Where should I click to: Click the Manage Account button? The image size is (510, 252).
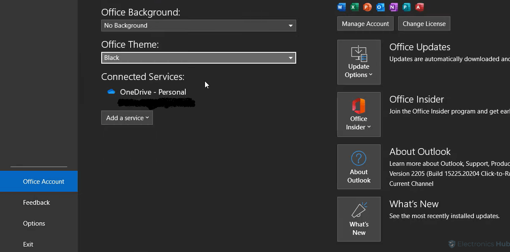pyautogui.click(x=365, y=23)
